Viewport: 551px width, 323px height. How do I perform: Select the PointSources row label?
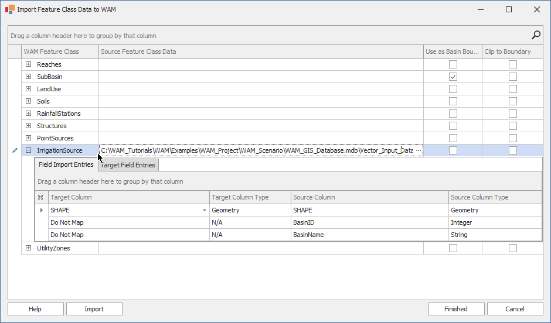55,138
